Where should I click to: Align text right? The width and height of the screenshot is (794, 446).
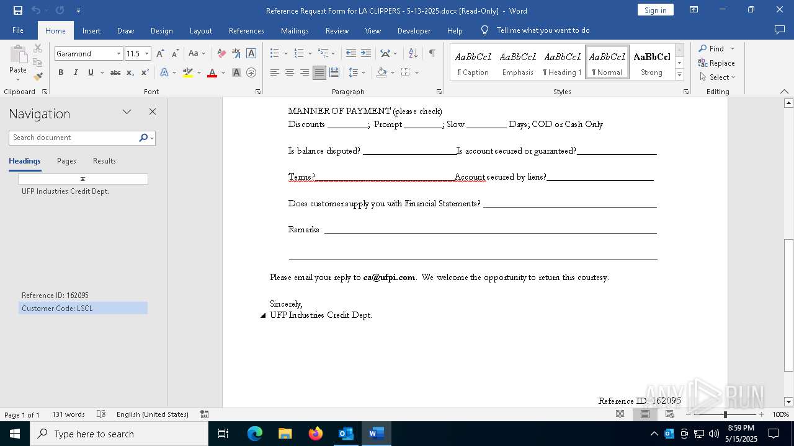coord(305,72)
